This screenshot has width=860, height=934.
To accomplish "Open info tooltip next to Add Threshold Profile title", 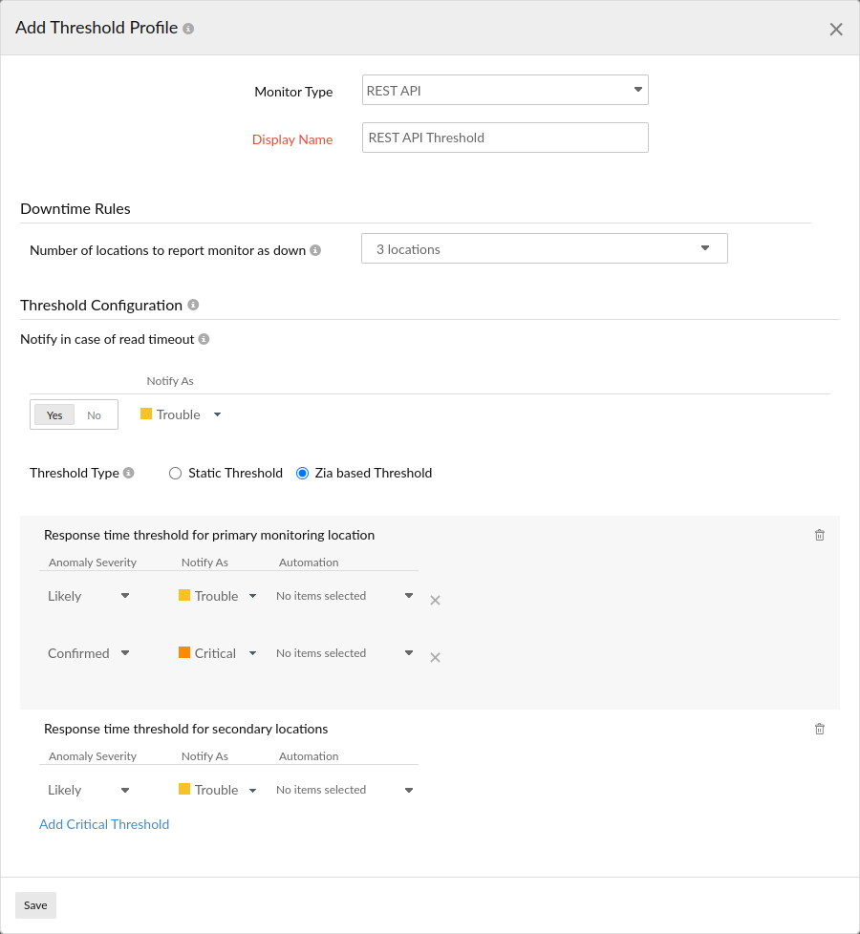I will [x=187, y=28].
